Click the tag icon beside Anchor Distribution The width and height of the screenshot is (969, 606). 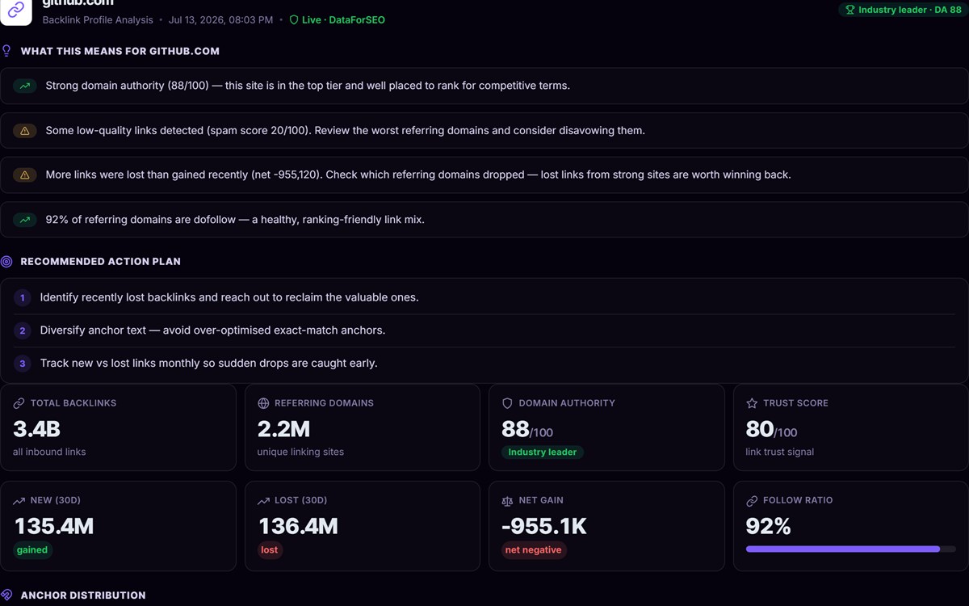click(6, 595)
